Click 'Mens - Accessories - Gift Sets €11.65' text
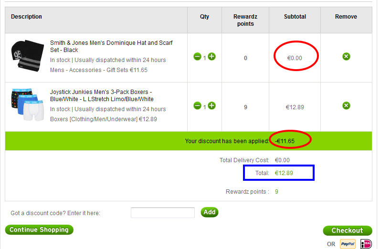This screenshot has width=380, height=249. [99, 70]
